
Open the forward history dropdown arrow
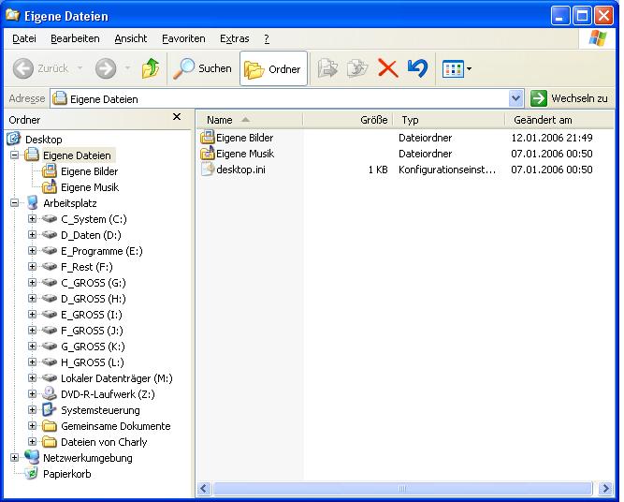127,68
